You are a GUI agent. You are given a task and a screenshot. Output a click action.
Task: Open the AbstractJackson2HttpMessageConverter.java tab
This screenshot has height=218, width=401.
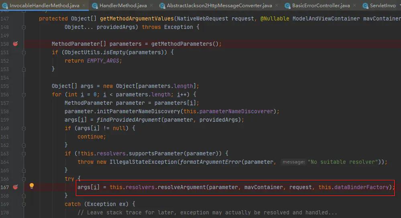point(219,5)
